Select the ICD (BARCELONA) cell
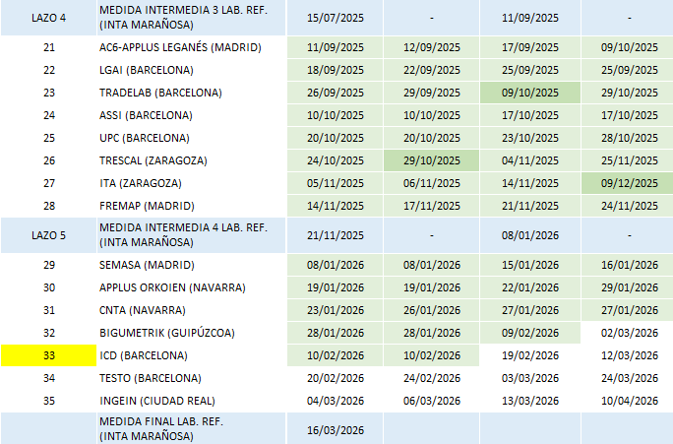Viewport: 673px width, 444px height. [143, 355]
